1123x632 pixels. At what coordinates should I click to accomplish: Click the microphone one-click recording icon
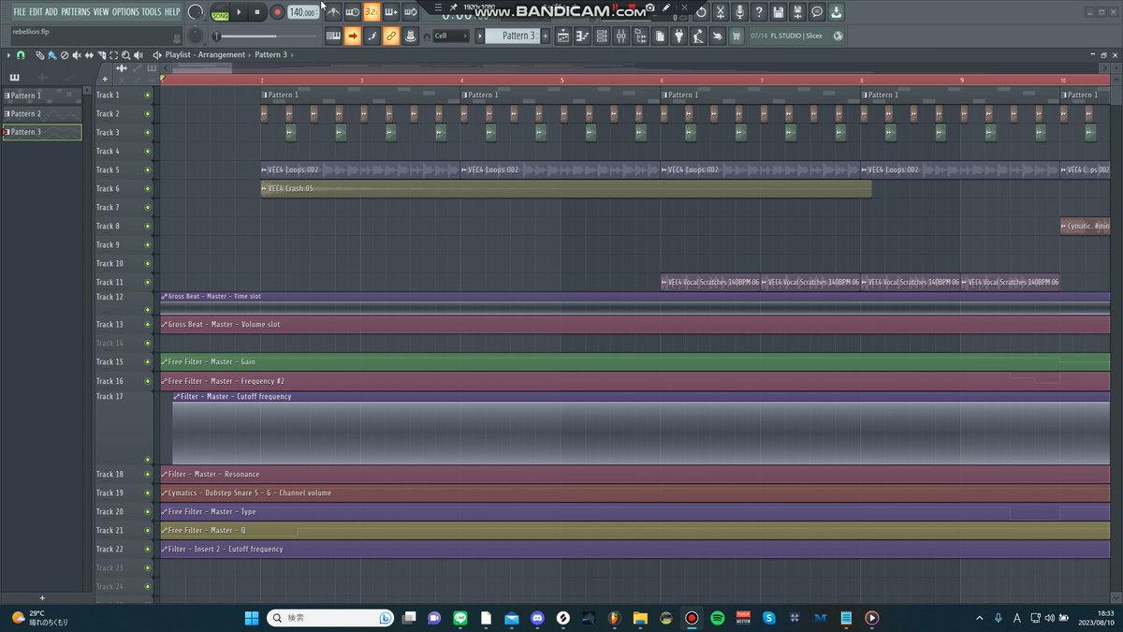point(739,12)
